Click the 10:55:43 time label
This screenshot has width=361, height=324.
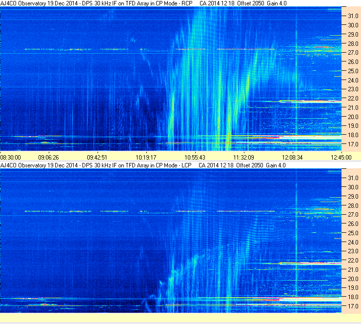coord(195,158)
